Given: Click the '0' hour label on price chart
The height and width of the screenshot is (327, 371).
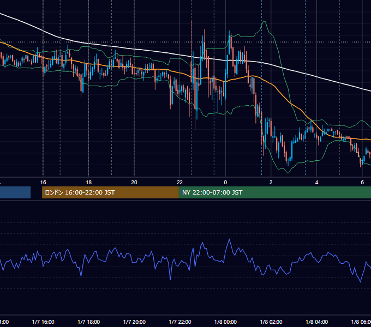Looking at the screenshot, I should [x=225, y=183].
